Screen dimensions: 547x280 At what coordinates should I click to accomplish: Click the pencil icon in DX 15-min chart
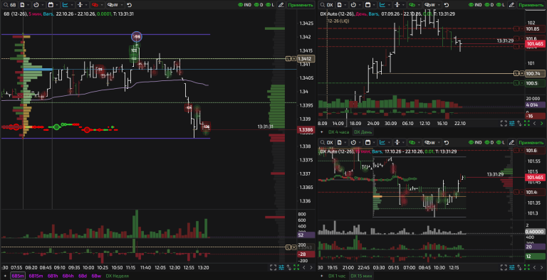(x=511, y=142)
